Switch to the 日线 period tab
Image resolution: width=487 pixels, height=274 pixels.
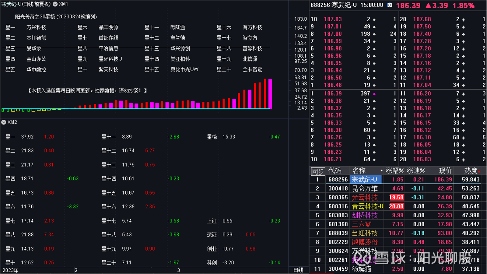pos(298,270)
